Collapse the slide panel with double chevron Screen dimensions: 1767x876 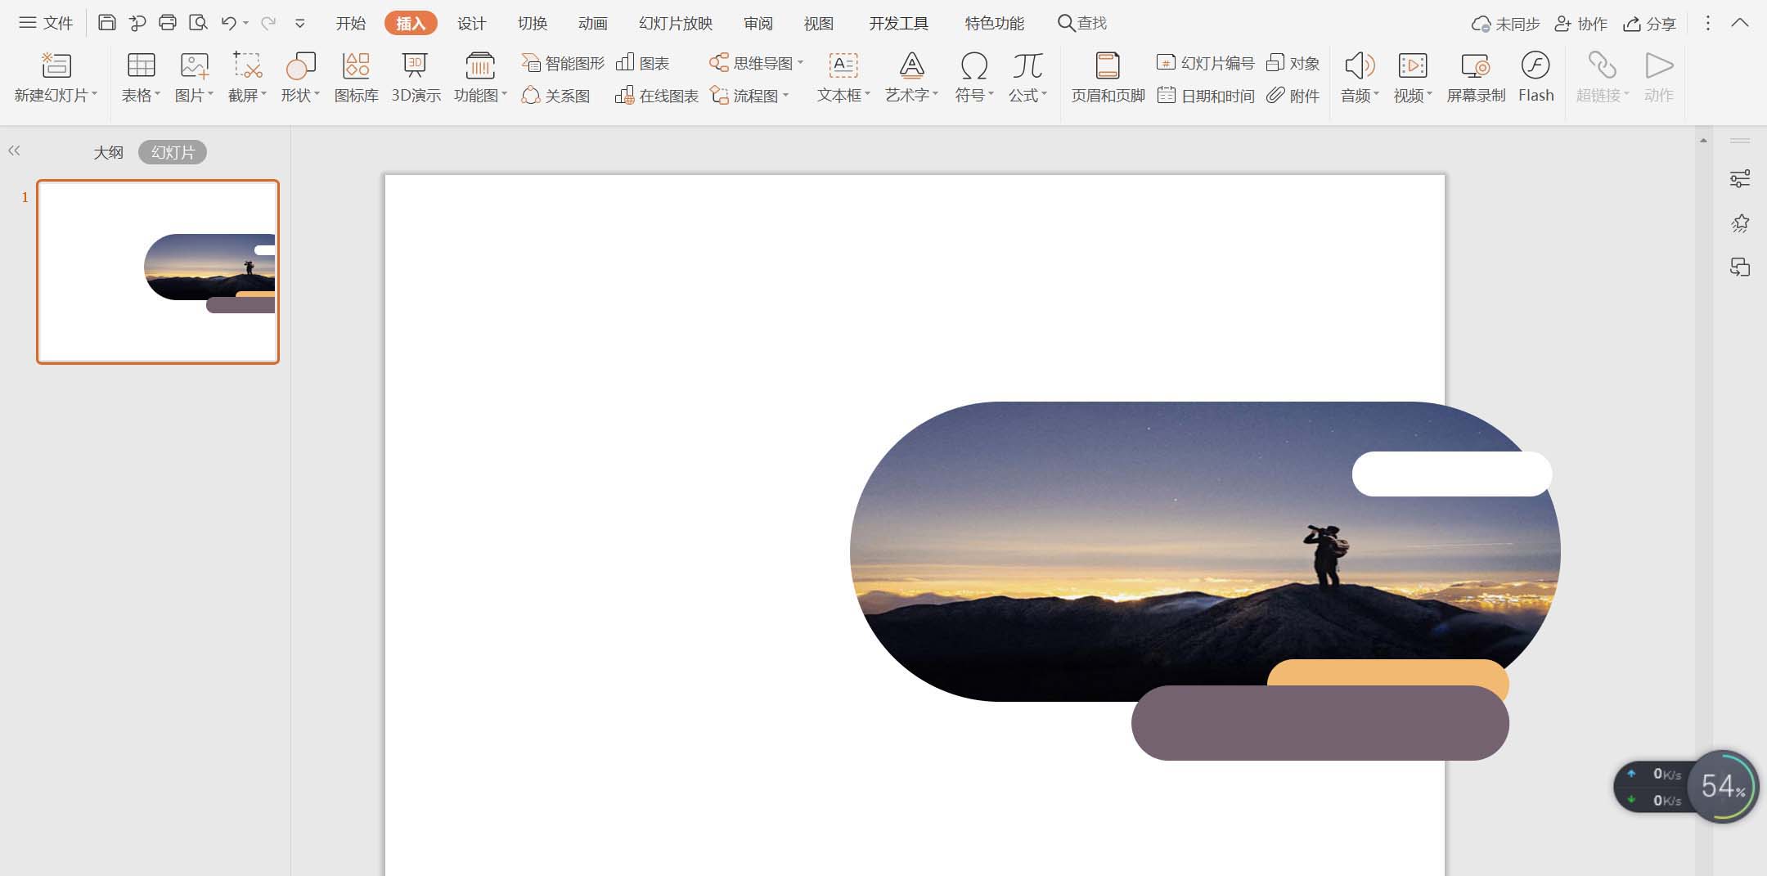click(x=14, y=150)
